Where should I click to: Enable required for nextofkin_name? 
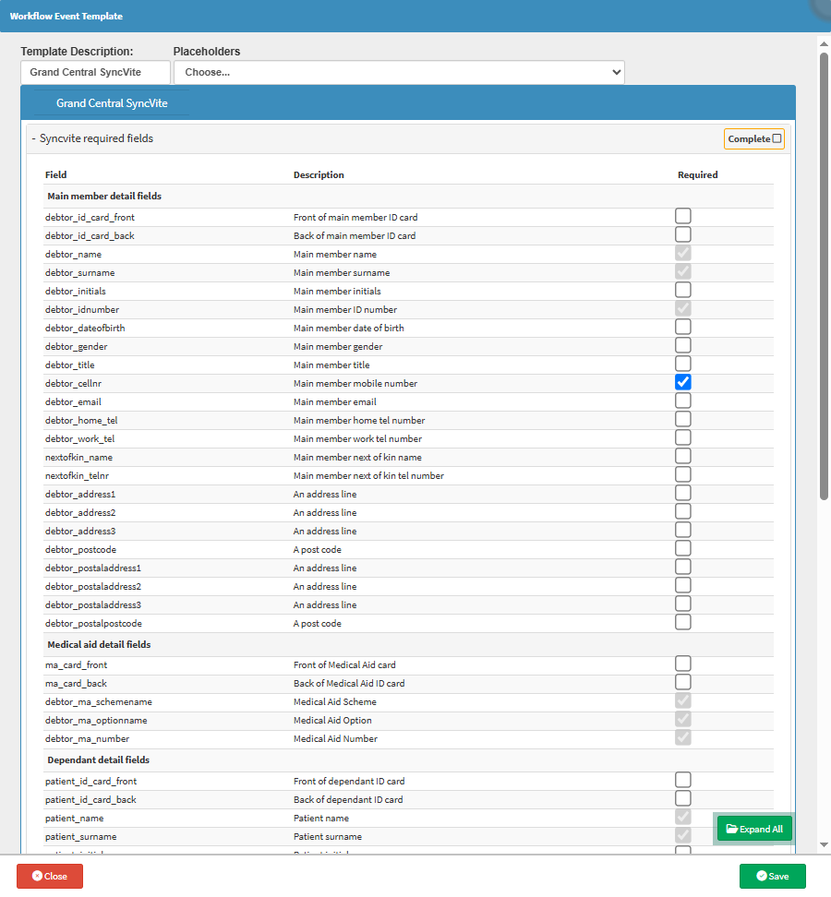[x=683, y=456]
